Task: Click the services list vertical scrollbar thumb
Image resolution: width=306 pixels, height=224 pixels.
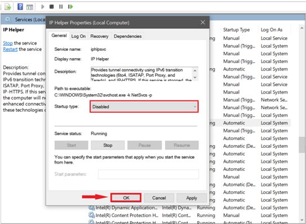Action: (301, 144)
